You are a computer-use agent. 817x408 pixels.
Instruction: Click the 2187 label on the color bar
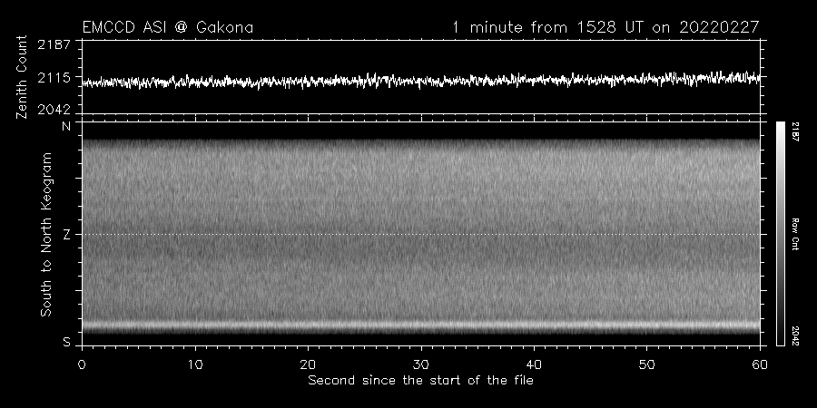[795, 131]
